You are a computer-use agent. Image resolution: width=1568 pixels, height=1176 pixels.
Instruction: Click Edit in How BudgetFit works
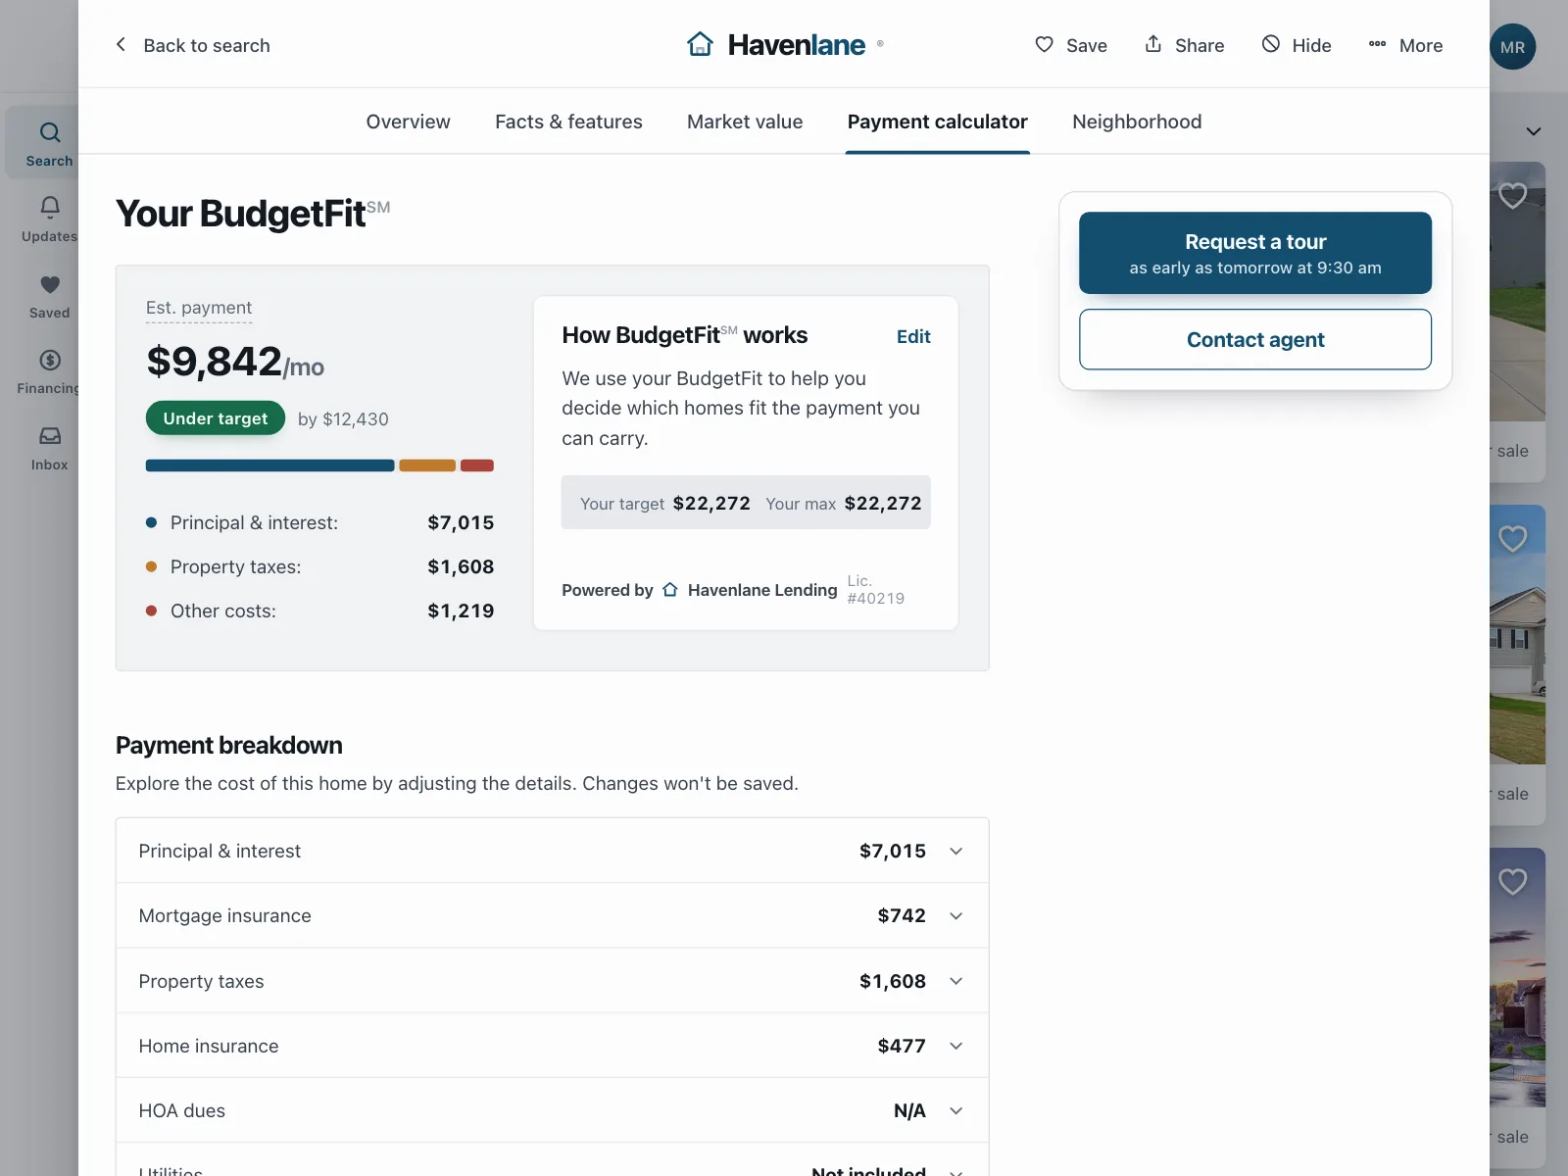913,336
